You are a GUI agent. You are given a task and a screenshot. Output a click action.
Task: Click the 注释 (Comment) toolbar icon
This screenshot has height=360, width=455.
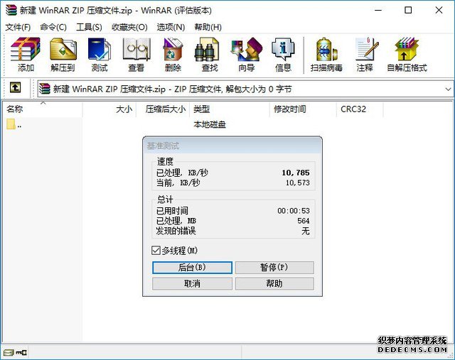point(366,49)
